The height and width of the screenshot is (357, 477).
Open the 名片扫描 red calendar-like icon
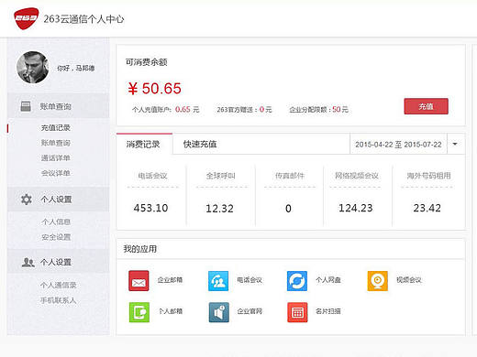coord(297,312)
